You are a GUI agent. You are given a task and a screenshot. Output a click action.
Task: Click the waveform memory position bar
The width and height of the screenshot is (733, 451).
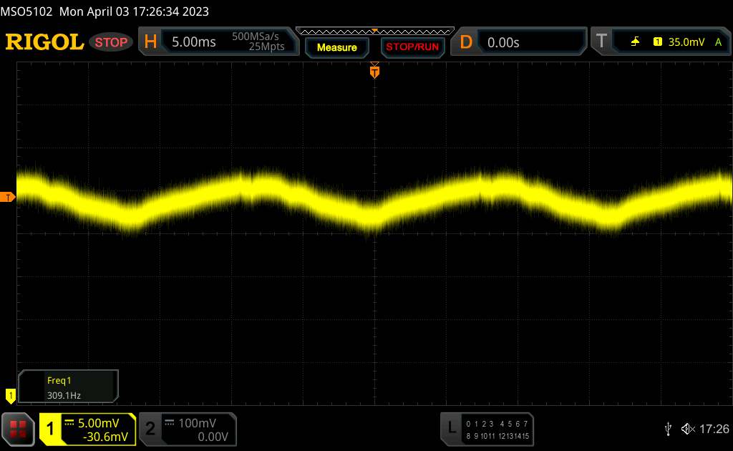coord(375,31)
